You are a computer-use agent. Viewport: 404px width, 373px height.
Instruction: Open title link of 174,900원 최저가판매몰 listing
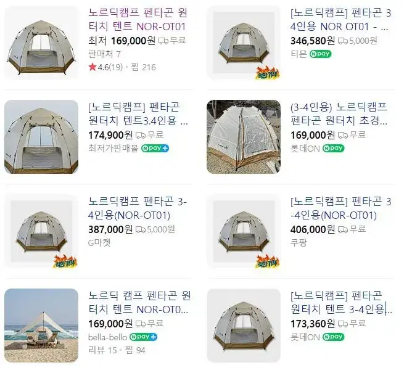[x=138, y=113]
